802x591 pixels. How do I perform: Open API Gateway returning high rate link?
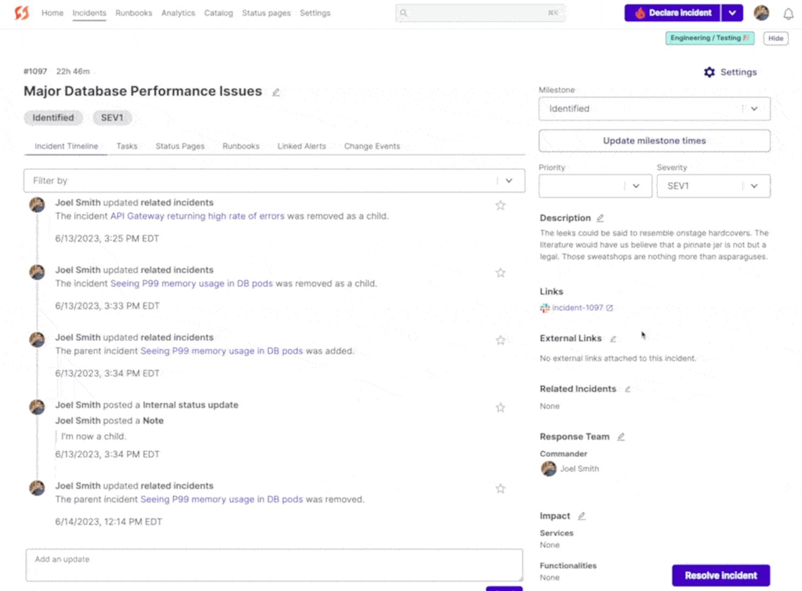coord(198,216)
